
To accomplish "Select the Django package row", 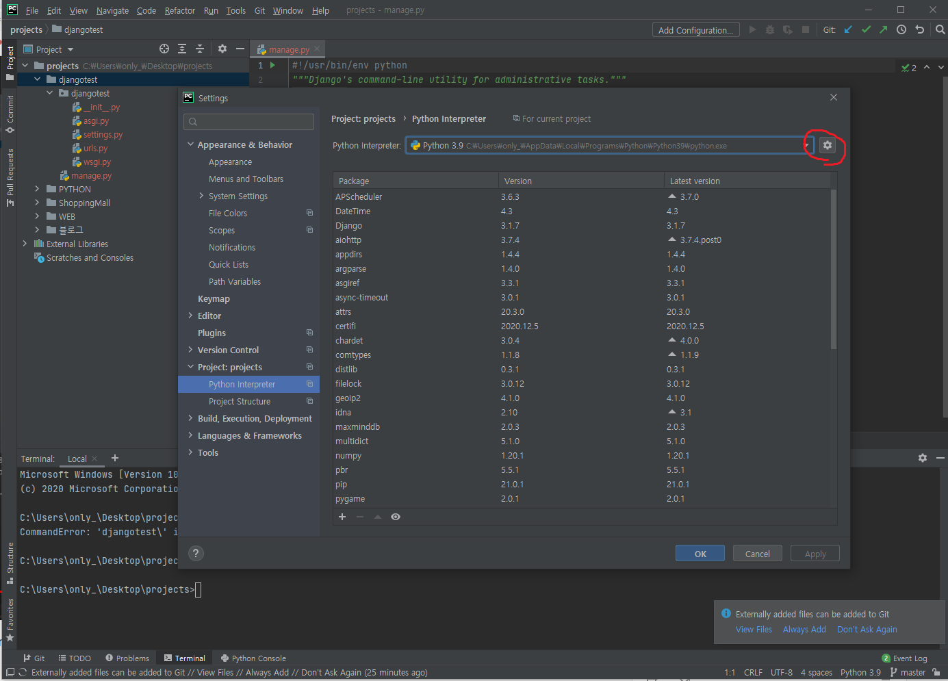I will click(x=581, y=226).
